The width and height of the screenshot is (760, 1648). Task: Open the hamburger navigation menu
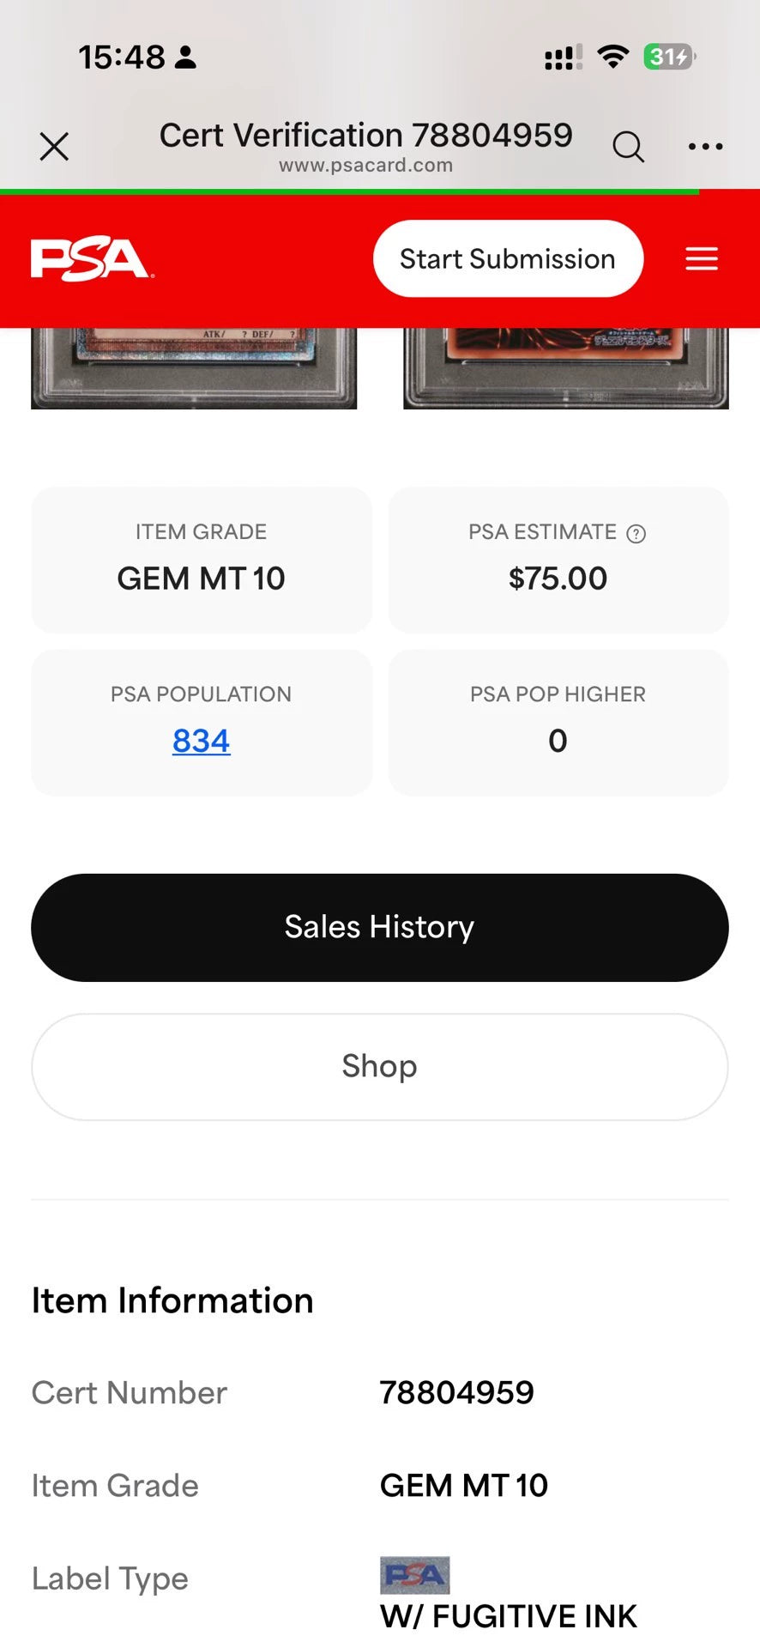702,258
